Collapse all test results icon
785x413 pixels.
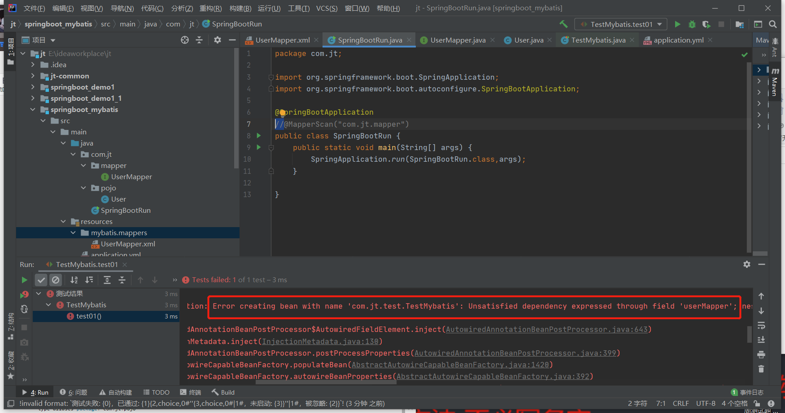click(x=122, y=280)
